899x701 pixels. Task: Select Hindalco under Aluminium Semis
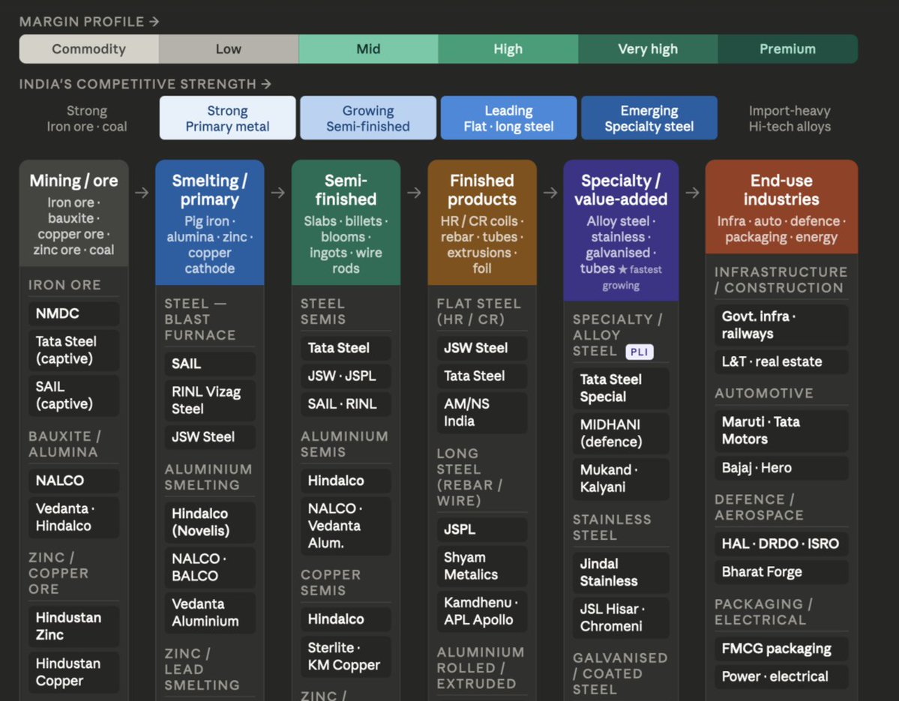[x=346, y=481]
